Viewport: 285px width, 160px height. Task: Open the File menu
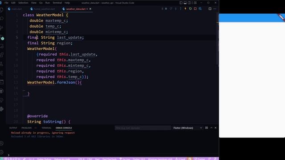(6, 3)
